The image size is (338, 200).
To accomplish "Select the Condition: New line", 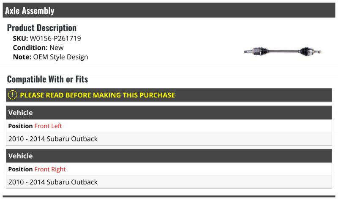I will point(38,48).
